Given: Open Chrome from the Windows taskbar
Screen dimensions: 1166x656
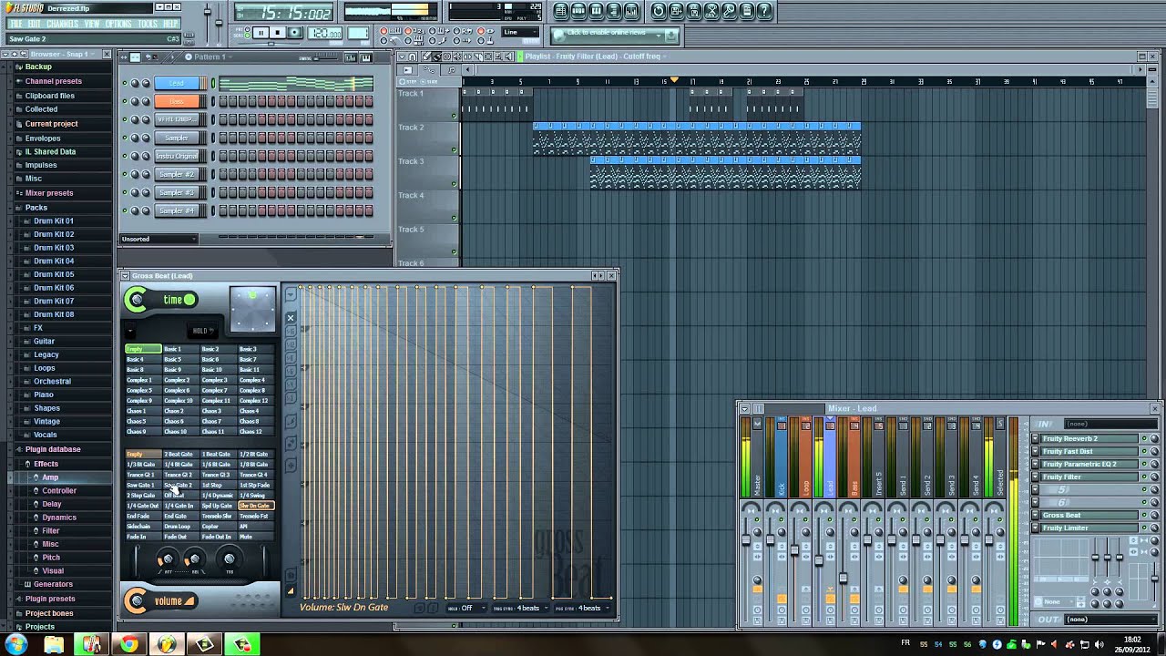Looking at the screenshot, I should pos(129,644).
